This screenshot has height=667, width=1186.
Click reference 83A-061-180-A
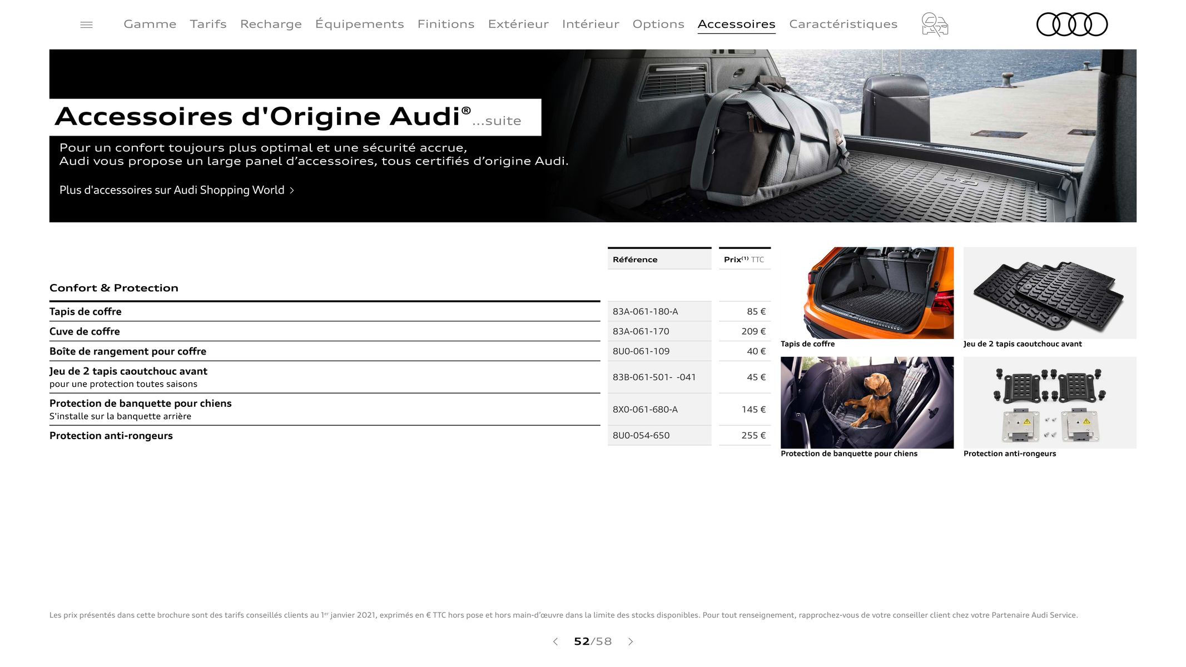[645, 311]
